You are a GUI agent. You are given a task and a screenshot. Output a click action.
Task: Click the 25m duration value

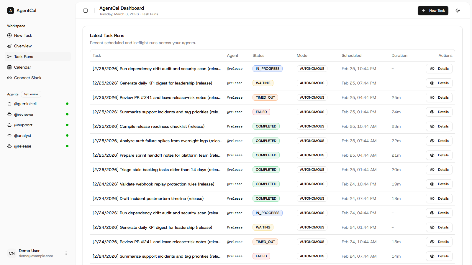click(396, 97)
